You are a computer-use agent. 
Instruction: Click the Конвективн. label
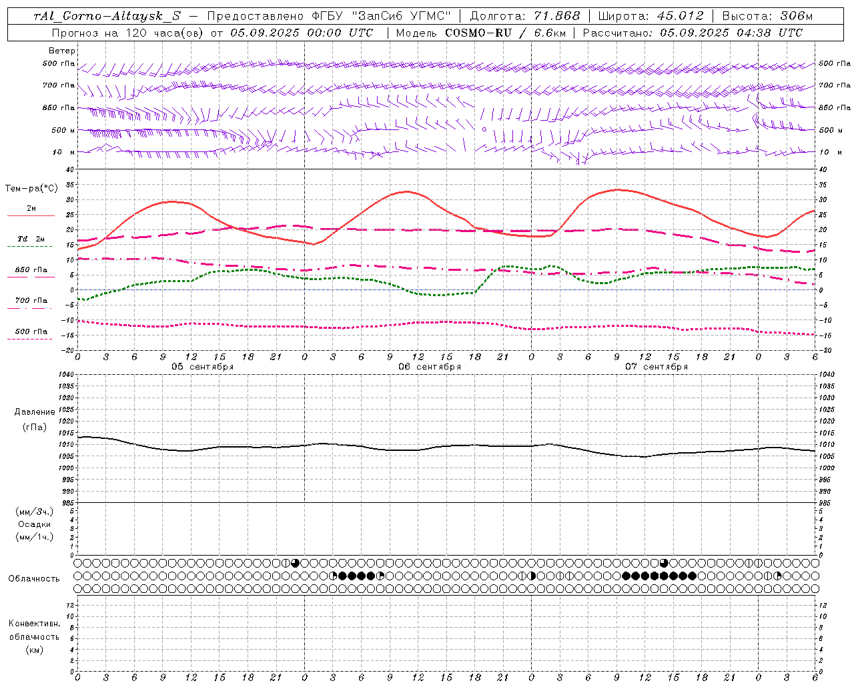point(35,624)
